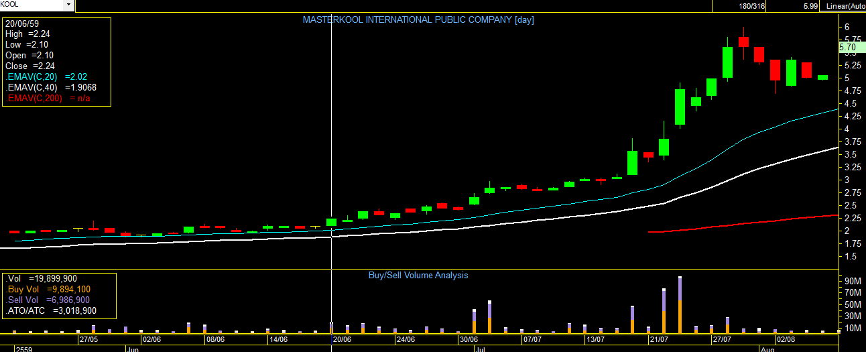866x352 pixels.
Task: Click the tallest volume bar near 21/07
Action: coord(680,305)
